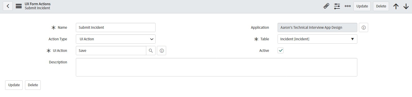Open personalize form sliders icon
Image resolution: width=412 pixels, height=97 pixels.
tap(337, 6)
